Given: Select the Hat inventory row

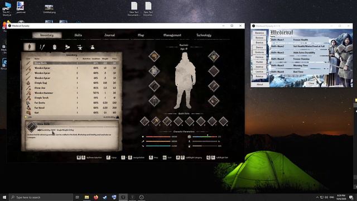Looking at the screenshot, I should point(72,113).
